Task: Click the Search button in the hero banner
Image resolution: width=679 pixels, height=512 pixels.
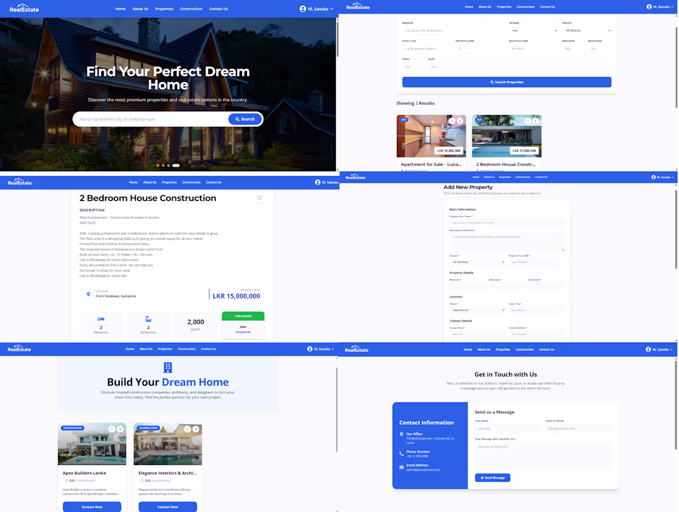Action: click(x=244, y=119)
